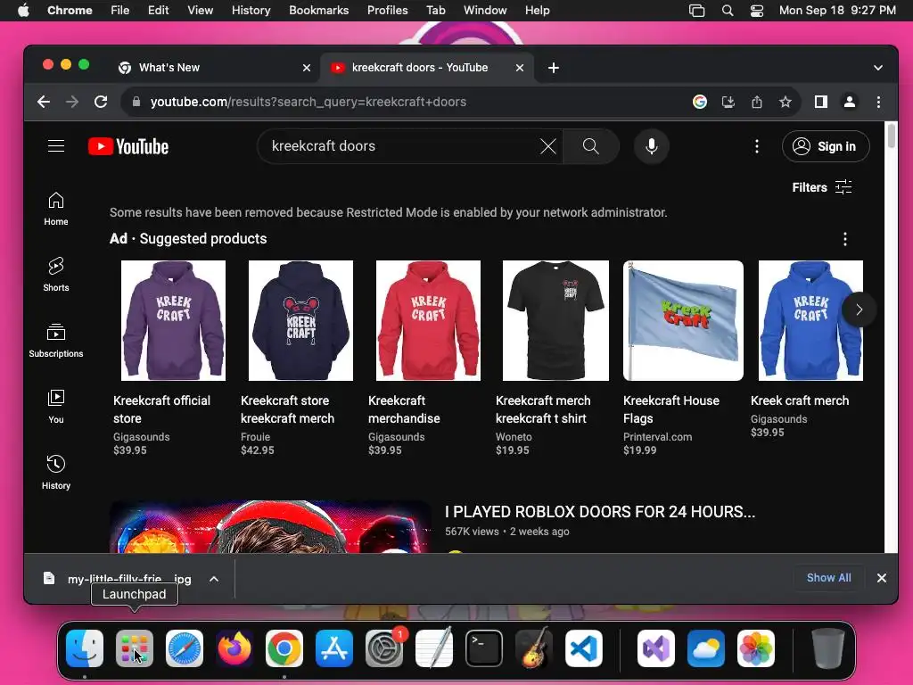Open Chrome's three-dot menu
This screenshot has width=913, height=685.
coord(878,102)
